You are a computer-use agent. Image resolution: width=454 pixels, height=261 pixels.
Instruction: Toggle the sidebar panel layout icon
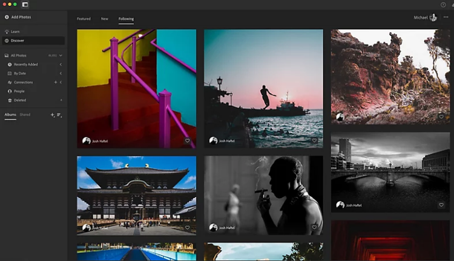pos(25,4)
